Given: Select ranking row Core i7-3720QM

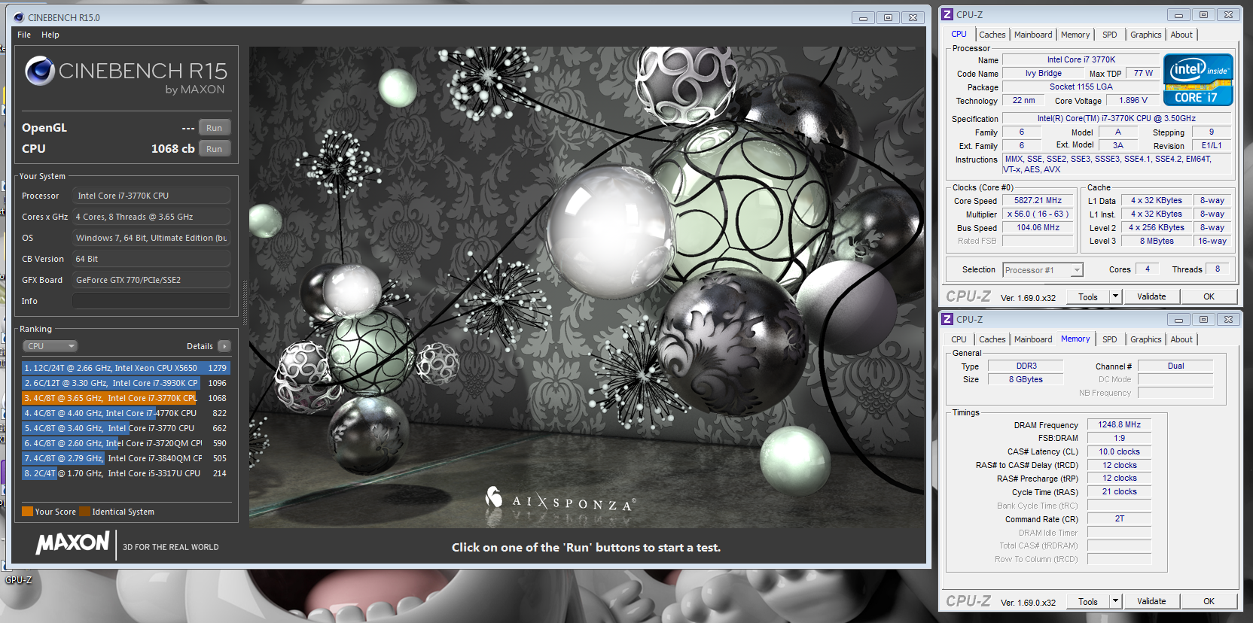Looking at the screenshot, I should 126,443.
